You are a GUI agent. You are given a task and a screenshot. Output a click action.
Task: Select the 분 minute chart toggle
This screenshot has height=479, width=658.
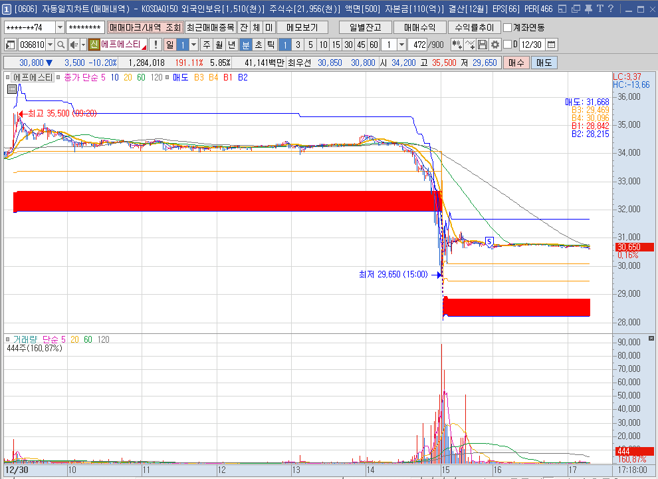point(245,45)
